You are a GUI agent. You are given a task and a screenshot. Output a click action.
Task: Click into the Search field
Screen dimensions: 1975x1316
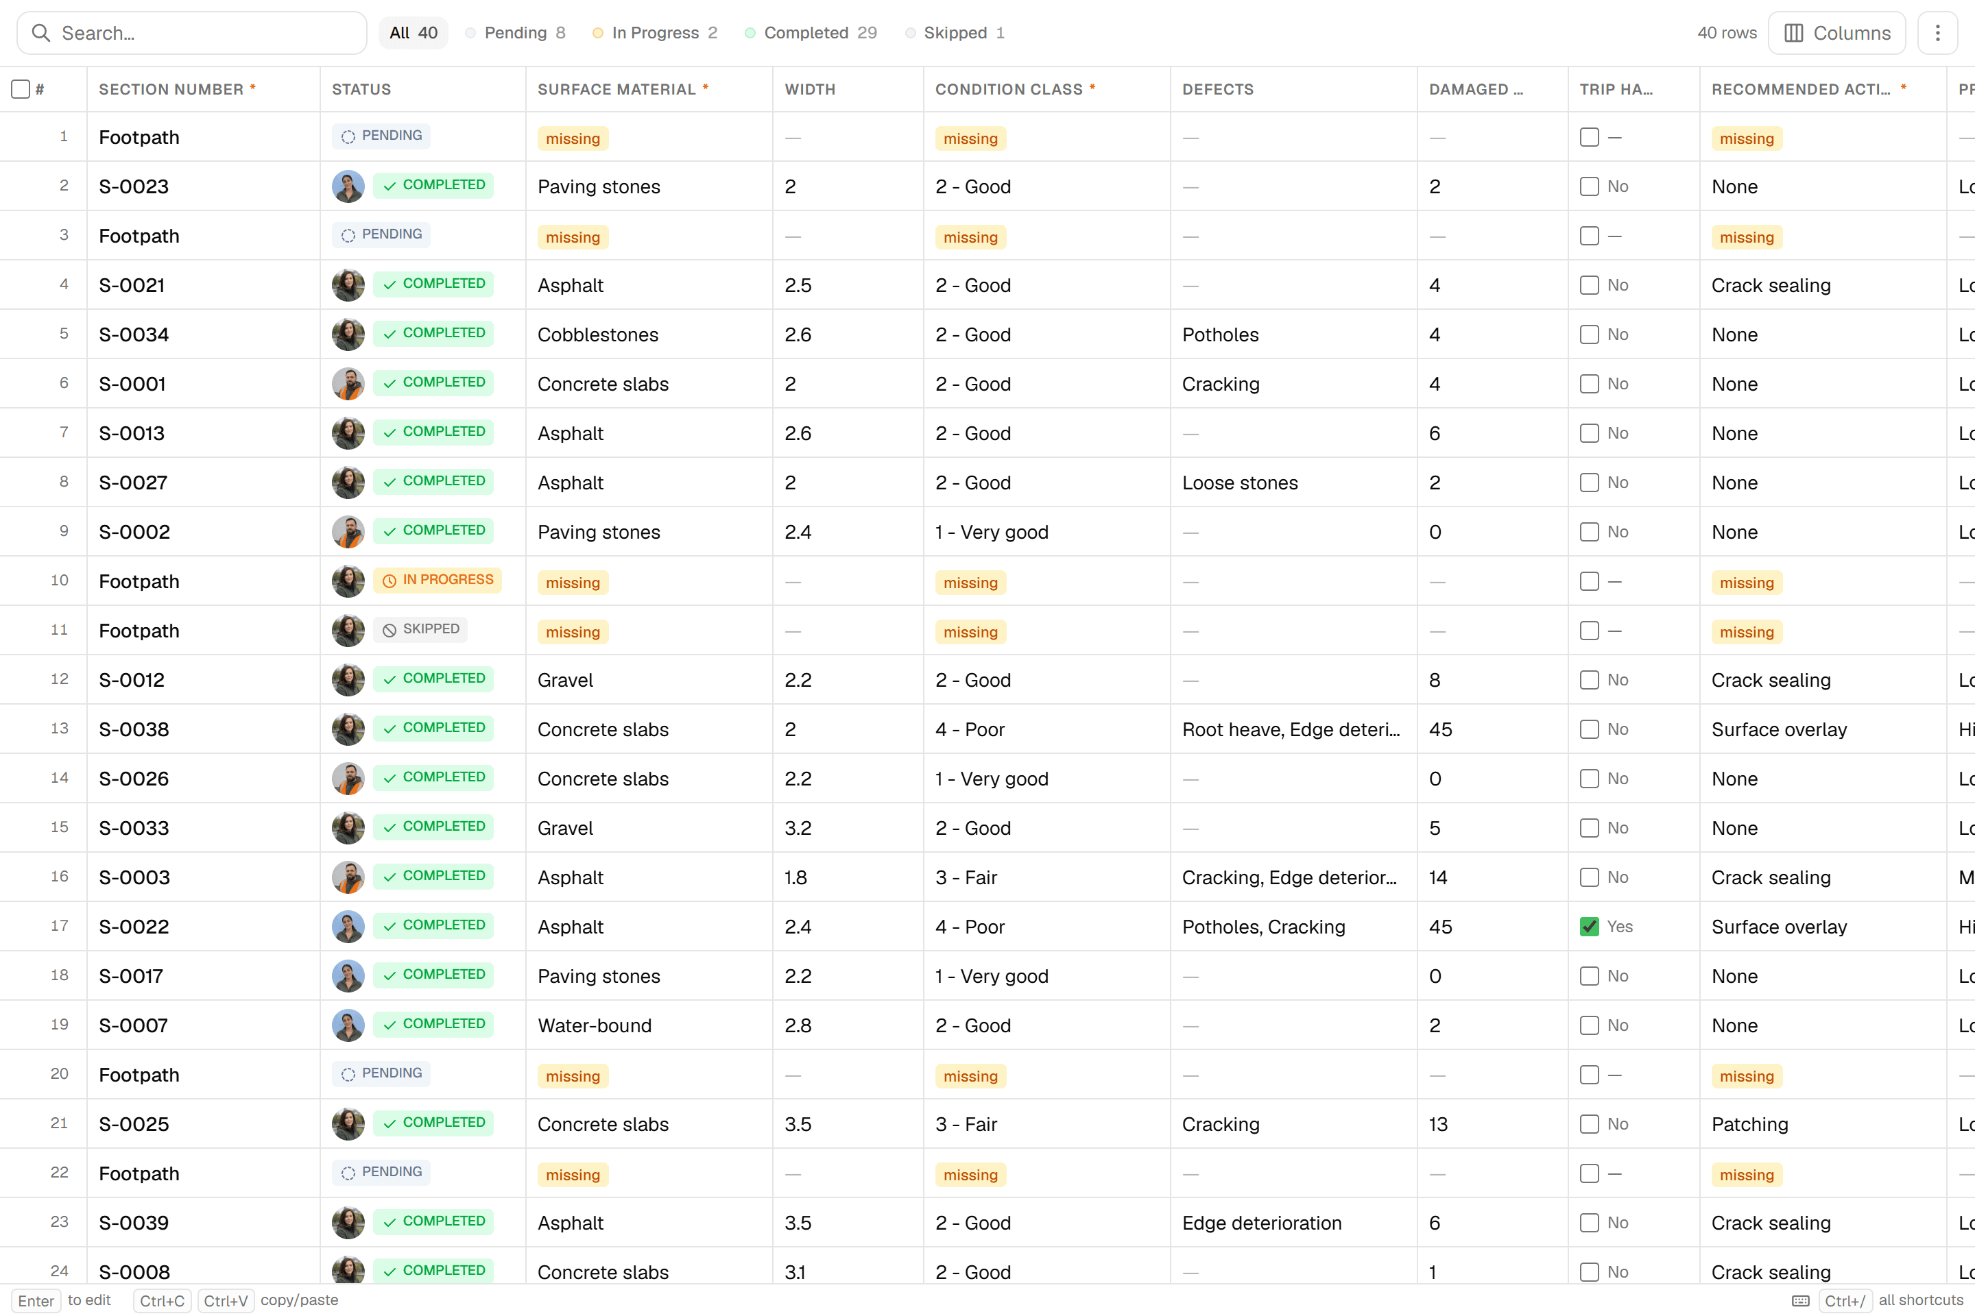pyautogui.click(x=191, y=33)
